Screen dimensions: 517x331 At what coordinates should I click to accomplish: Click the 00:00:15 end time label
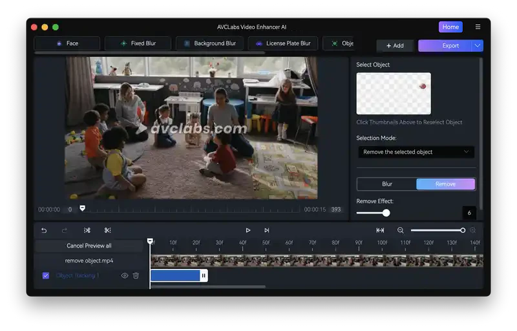(315, 209)
